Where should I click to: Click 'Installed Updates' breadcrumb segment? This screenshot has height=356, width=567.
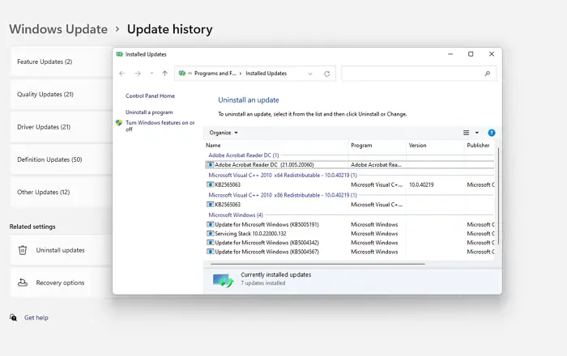click(x=266, y=74)
